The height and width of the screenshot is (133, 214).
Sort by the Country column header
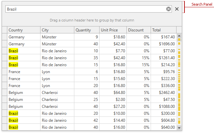[x=24, y=30]
